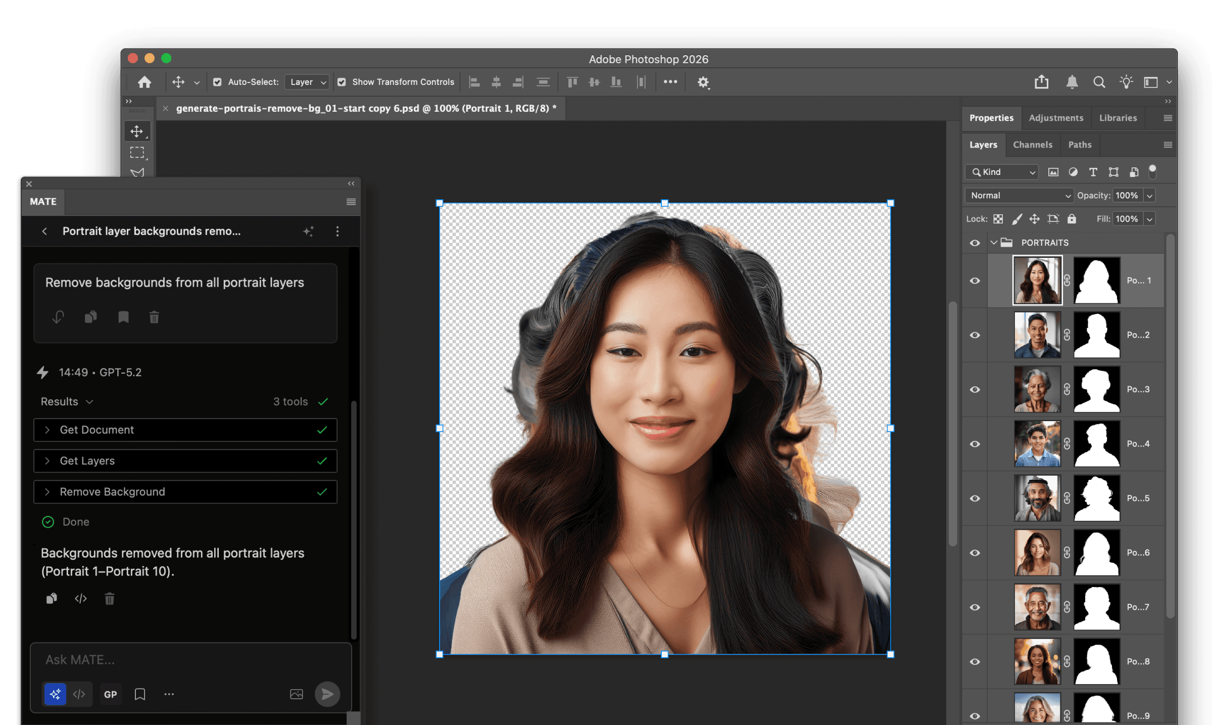This screenshot has height=725, width=1212.
Task: Click the send arrow in MATE
Action: click(327, 694)
